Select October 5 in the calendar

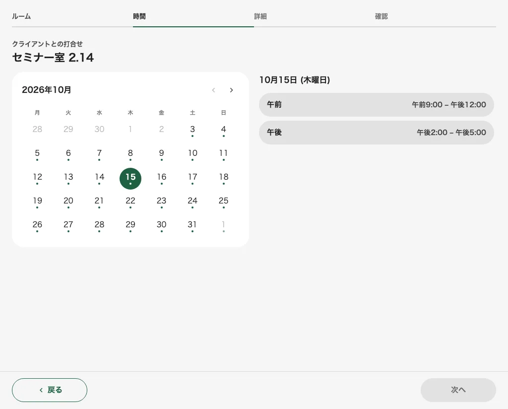point(37,154)
